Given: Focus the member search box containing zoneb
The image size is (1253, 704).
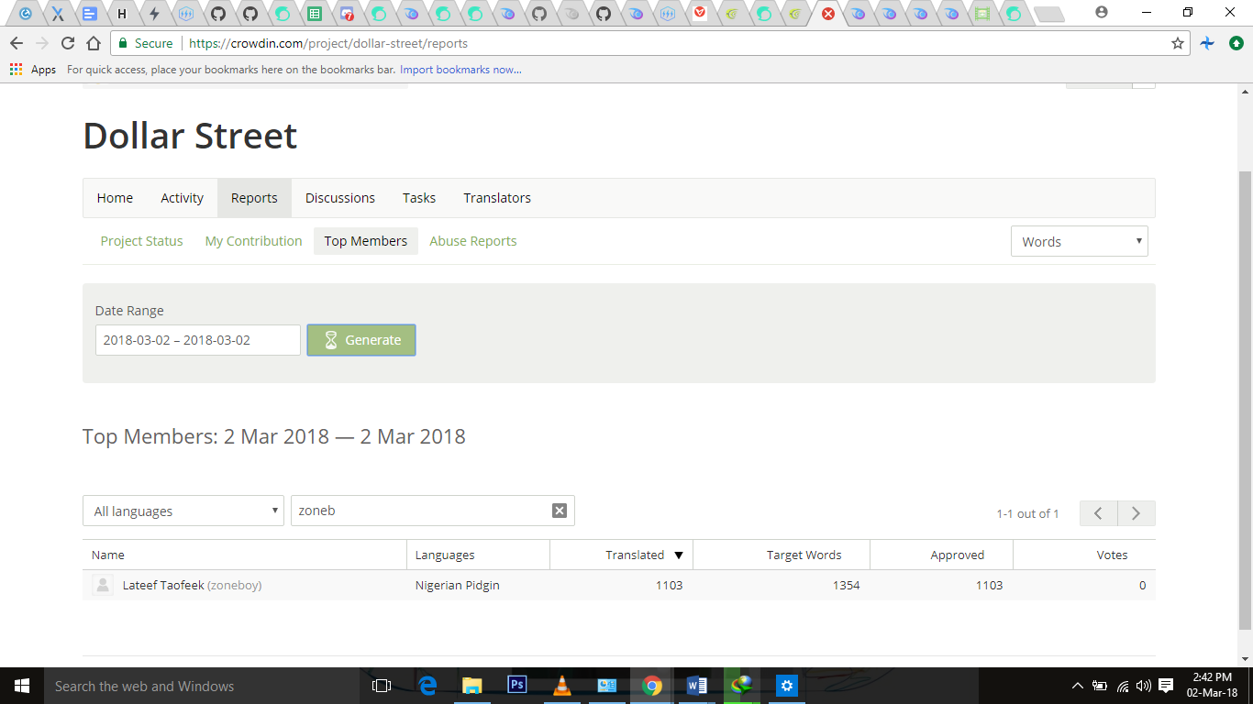Looking at the screenshot, I should pos(433,511).
